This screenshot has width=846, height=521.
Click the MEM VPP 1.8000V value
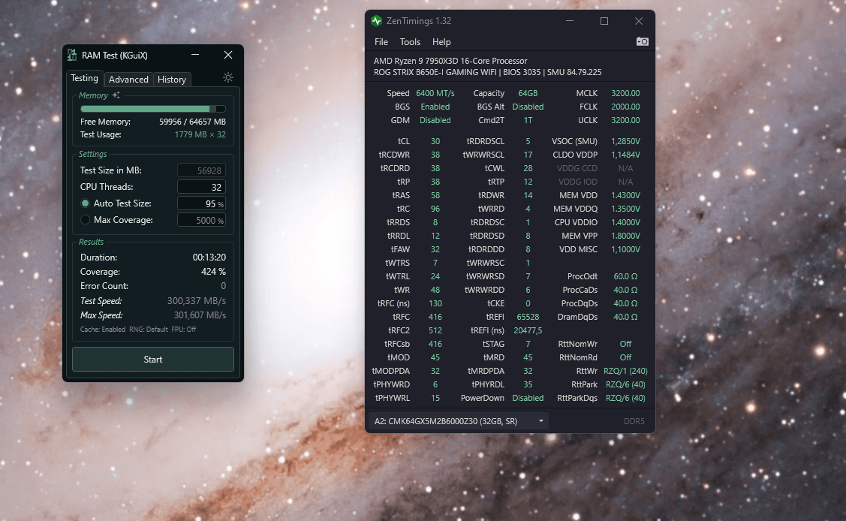[x=625, y=236]
